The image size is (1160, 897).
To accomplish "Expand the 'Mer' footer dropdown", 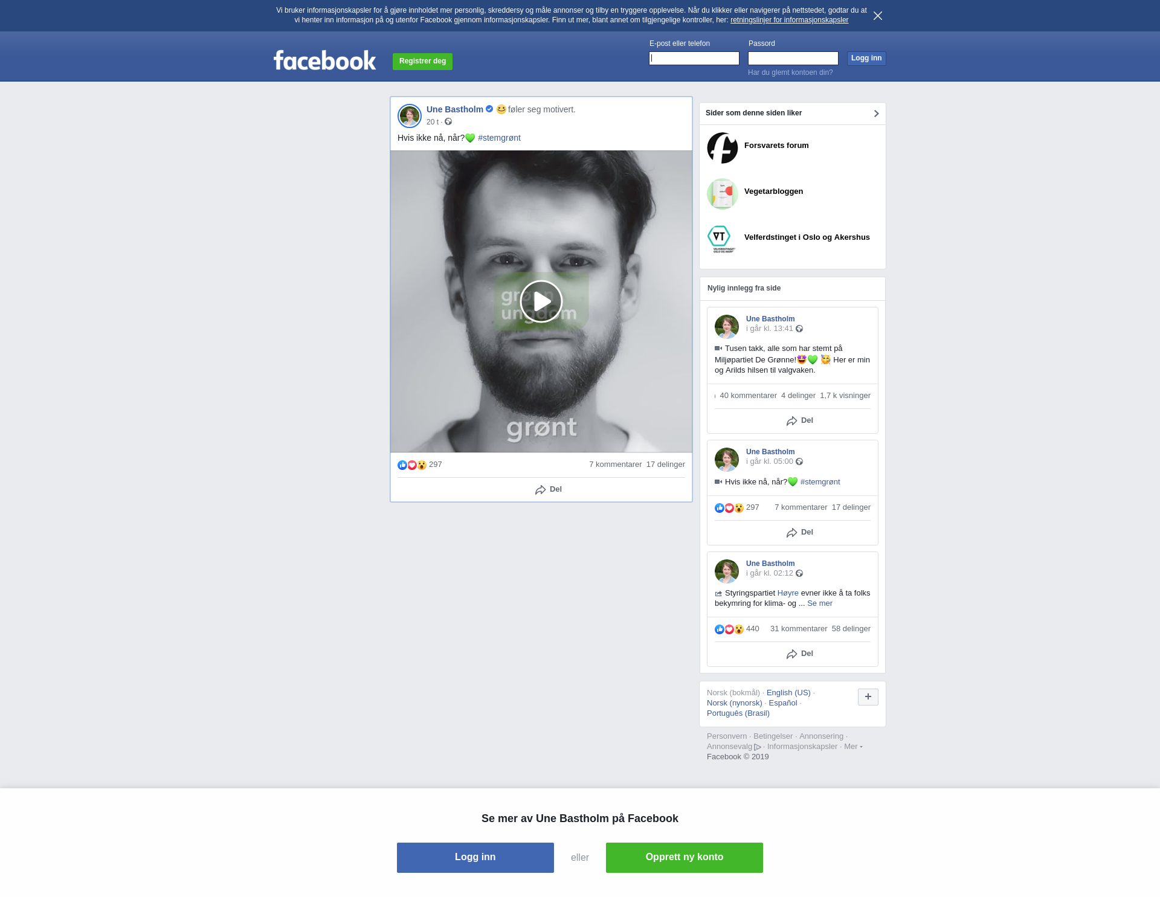I will (852, 747).
